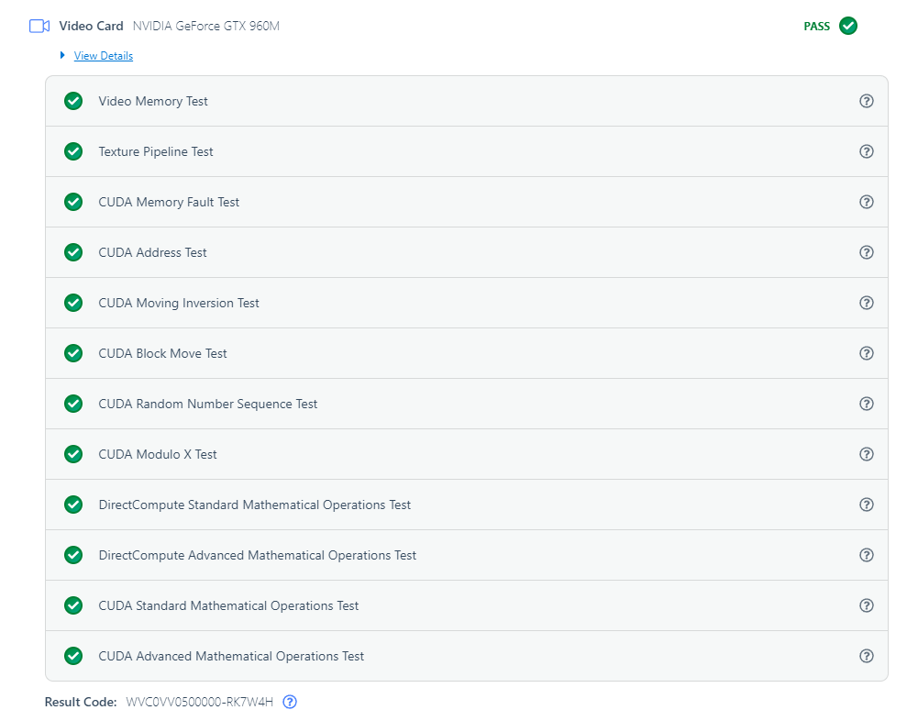Click the CUDA Advanced Mathematical Operations Test checkmark
This screenshot has width=907, height=721.
pyautogui.click(x=73, y=656)
